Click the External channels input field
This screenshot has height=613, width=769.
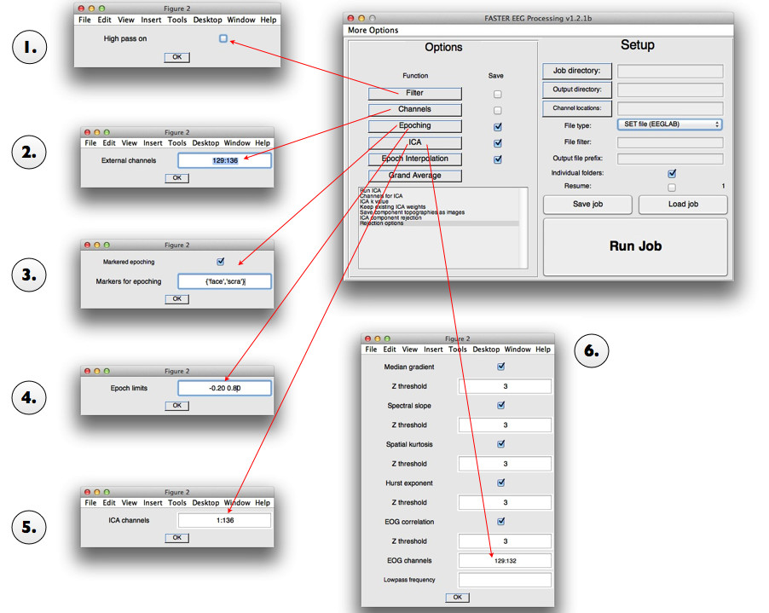224,160
